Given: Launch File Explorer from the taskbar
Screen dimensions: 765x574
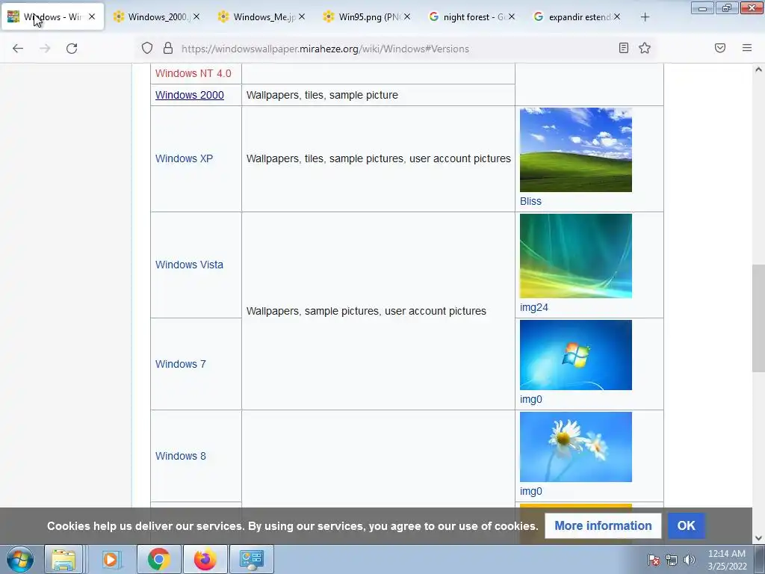Looking at the screenshot, I should tap(64, 559).
